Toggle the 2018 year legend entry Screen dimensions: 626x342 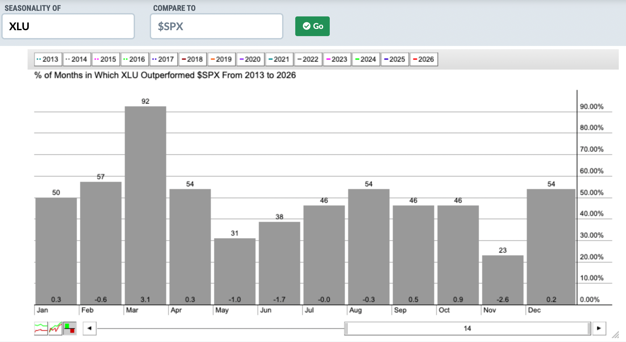point(192,59)
